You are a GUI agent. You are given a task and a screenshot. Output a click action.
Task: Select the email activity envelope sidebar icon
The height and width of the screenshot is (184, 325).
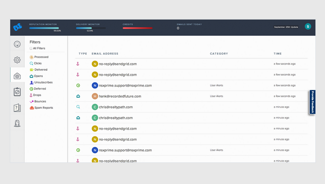[x=17, y=76]
